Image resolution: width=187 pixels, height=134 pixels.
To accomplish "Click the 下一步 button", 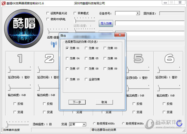I will pos(77,102).
